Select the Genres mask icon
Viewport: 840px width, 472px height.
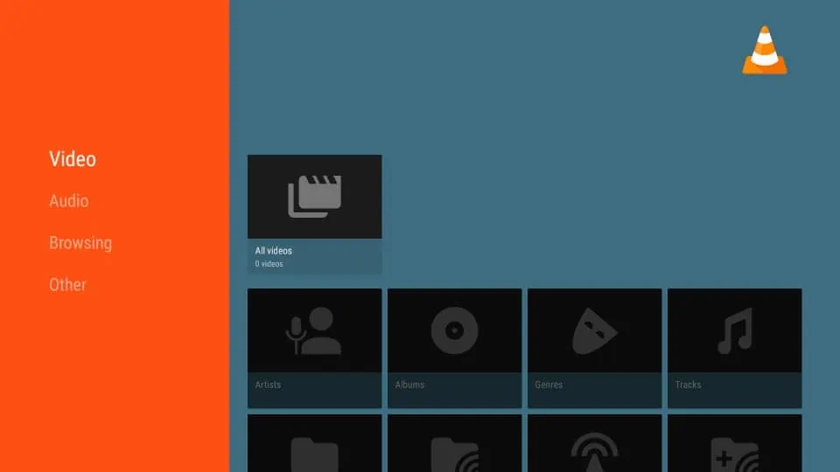pos(595,330)
